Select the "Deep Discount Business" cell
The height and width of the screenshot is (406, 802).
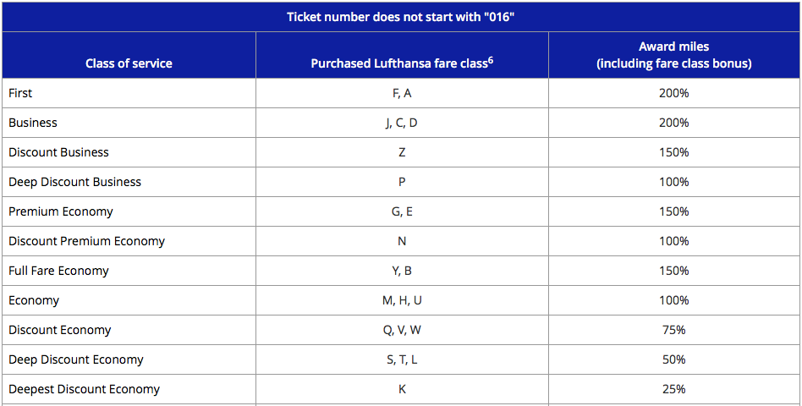click(74, 182)
